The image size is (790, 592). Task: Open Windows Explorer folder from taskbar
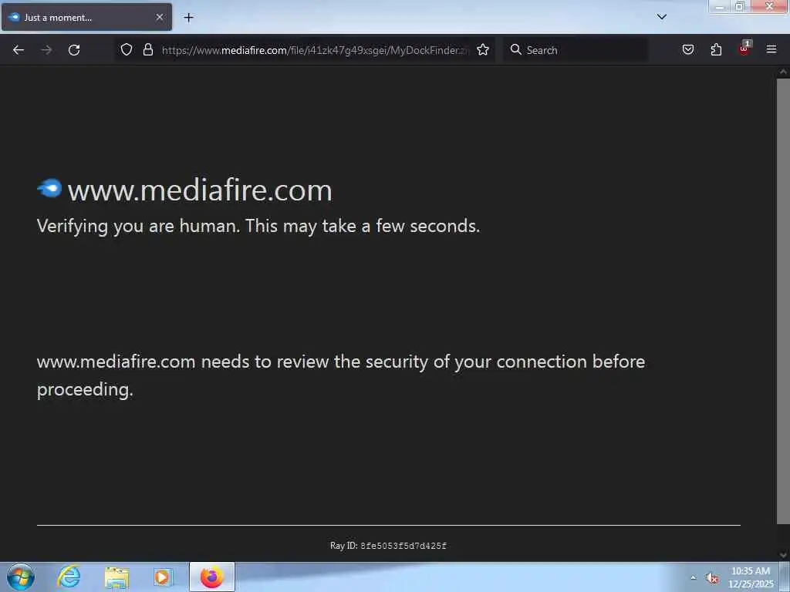point(117,577)
